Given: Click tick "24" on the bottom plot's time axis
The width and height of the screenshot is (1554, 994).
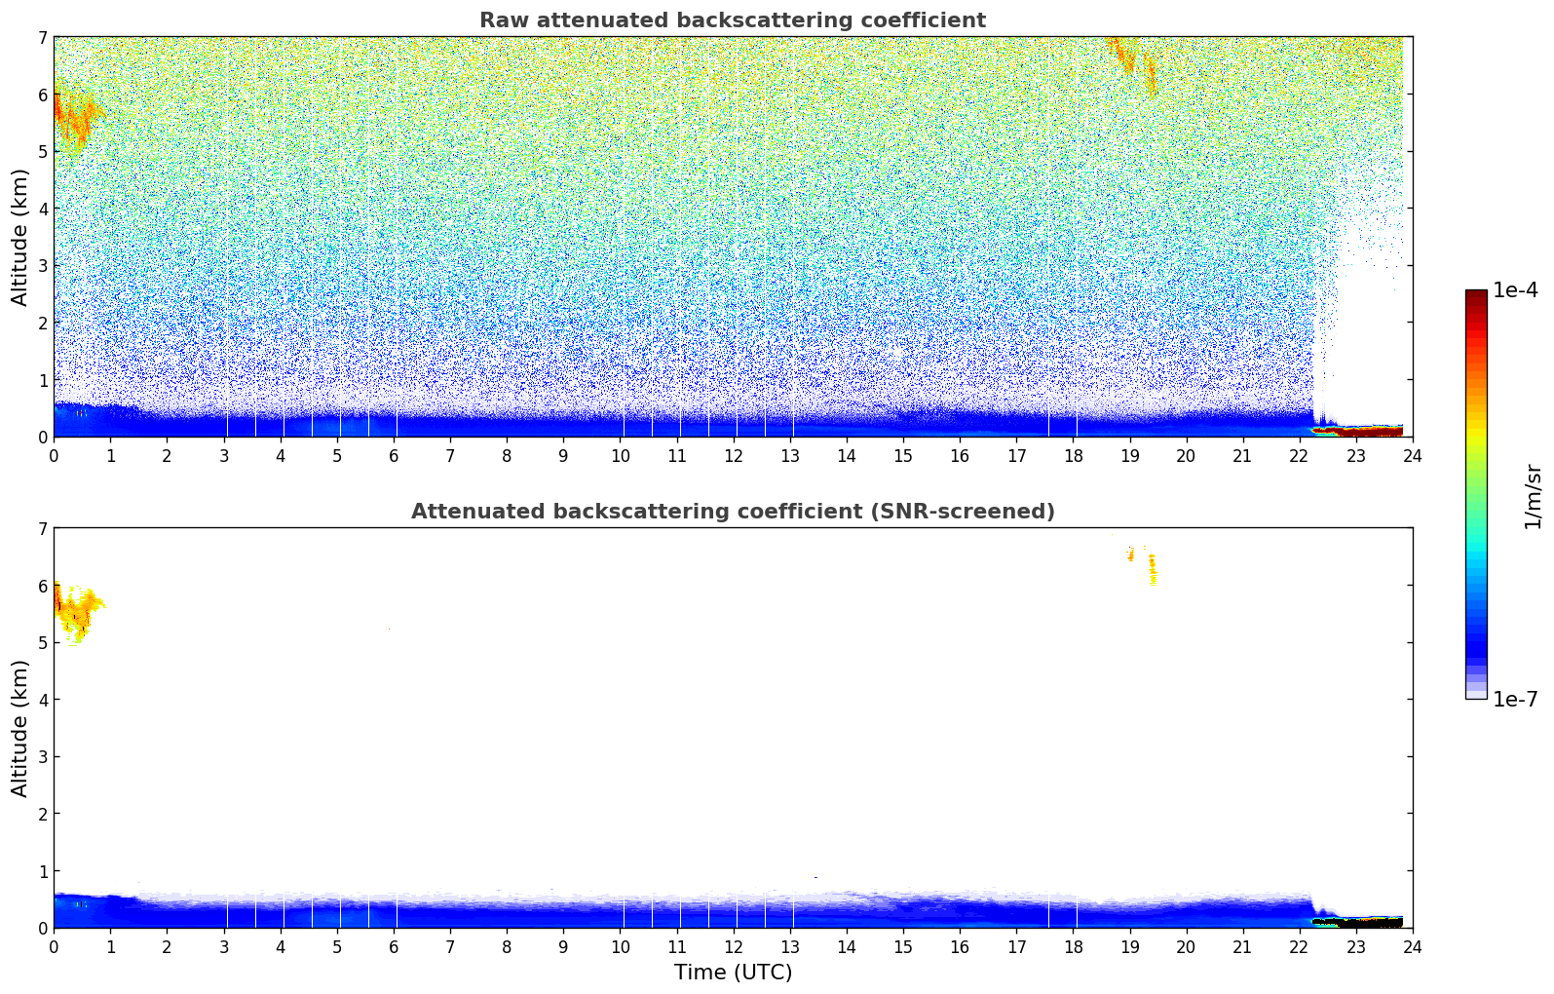Looking at the screenshot, I should click(x=1412, y=946).
